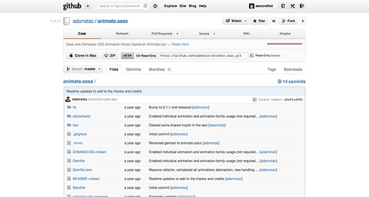Click the latest commit clipboard icon
The width and height of the screenshot is (369, 197).
(254, 99)
